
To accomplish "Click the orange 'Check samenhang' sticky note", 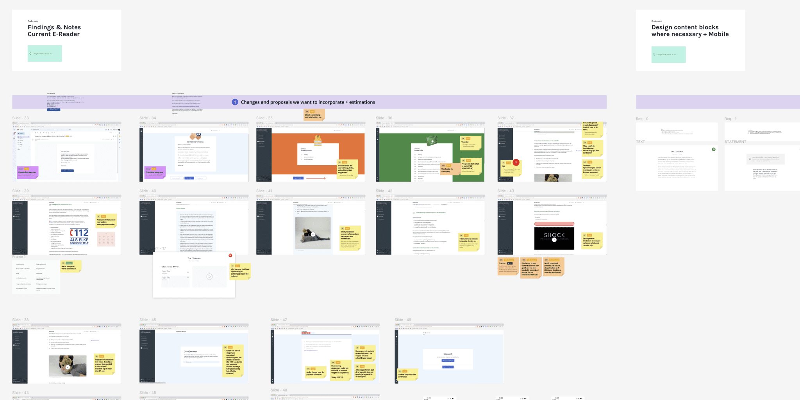I will click(314, 115).
